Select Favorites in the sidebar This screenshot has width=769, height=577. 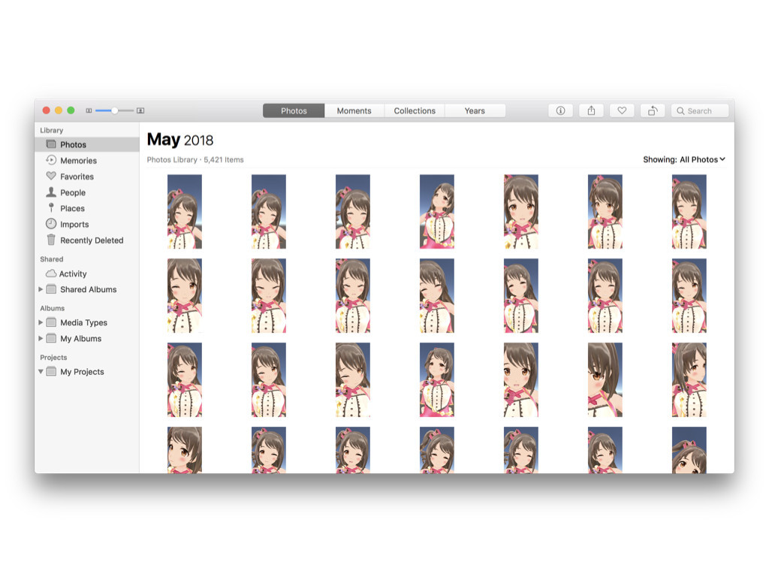point(77,177)
